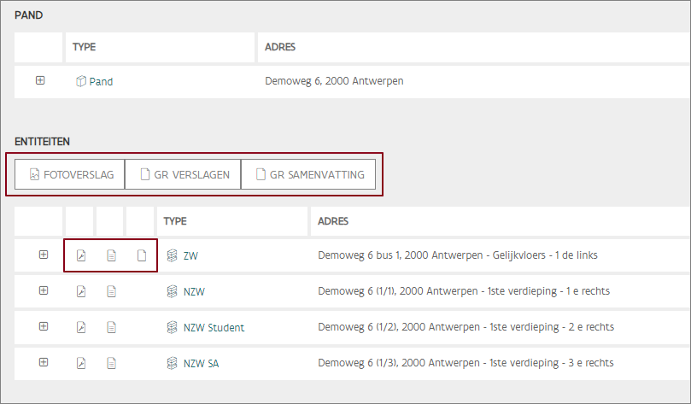
Task: Expand the NZW SA row
Action: click(x=44, y=362)
